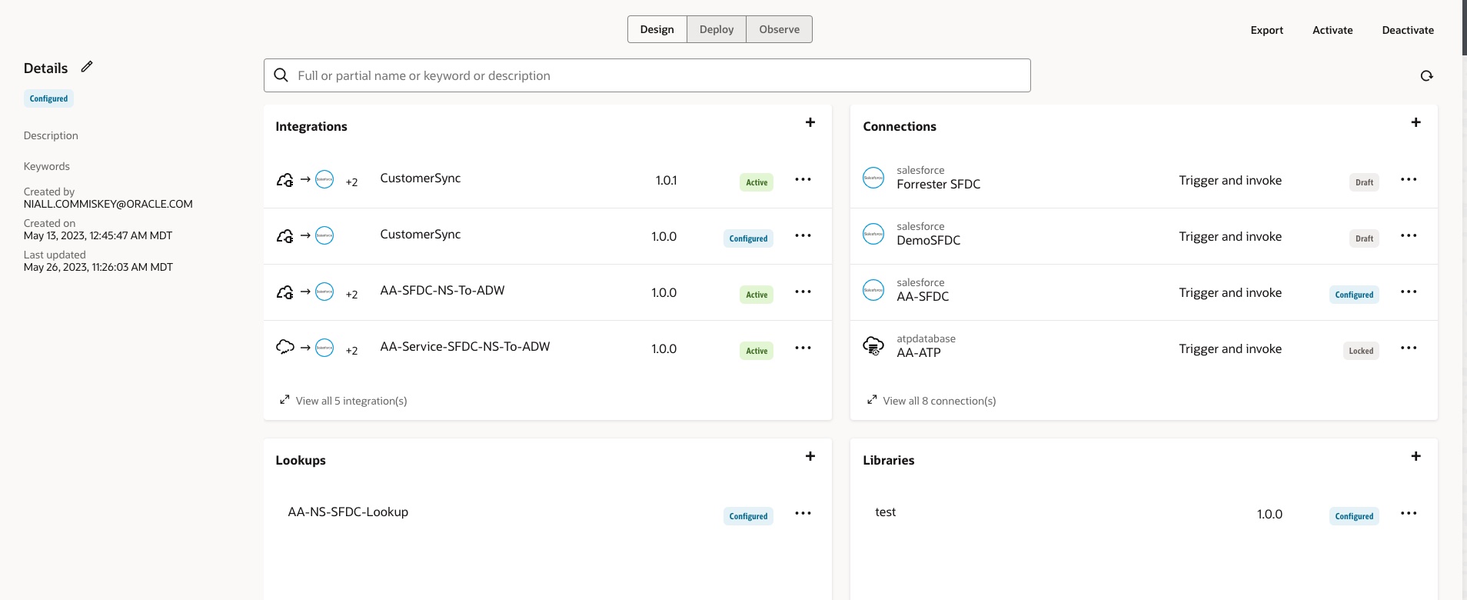Open the Forrester SFDC connection

[939, 184]
